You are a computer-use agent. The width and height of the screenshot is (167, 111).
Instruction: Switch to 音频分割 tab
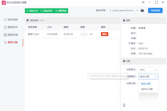tap(11, 42)
